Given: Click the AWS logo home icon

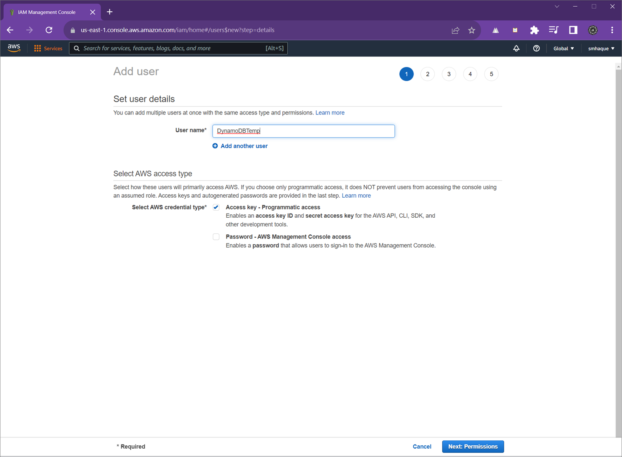Looking at the screenshot, I should pos(14,48).
